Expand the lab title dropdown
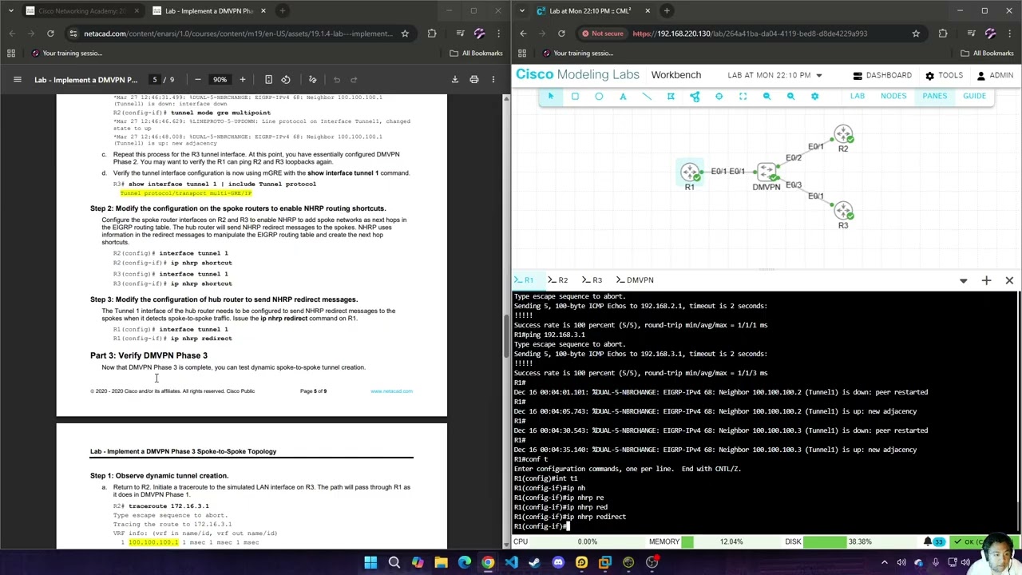This screenshot has height=575, width=1022. [x=818, y=75]
